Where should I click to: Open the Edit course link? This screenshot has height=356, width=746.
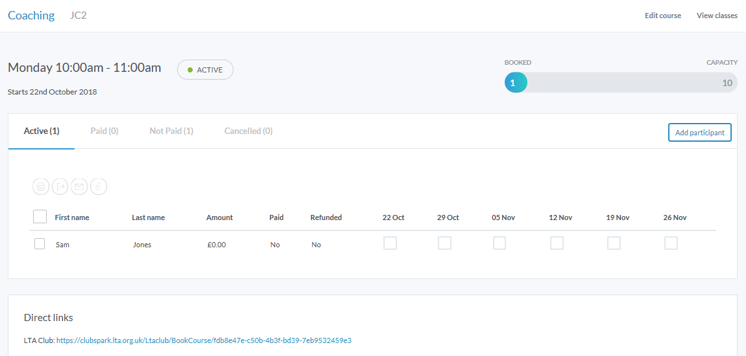[662, 16]
